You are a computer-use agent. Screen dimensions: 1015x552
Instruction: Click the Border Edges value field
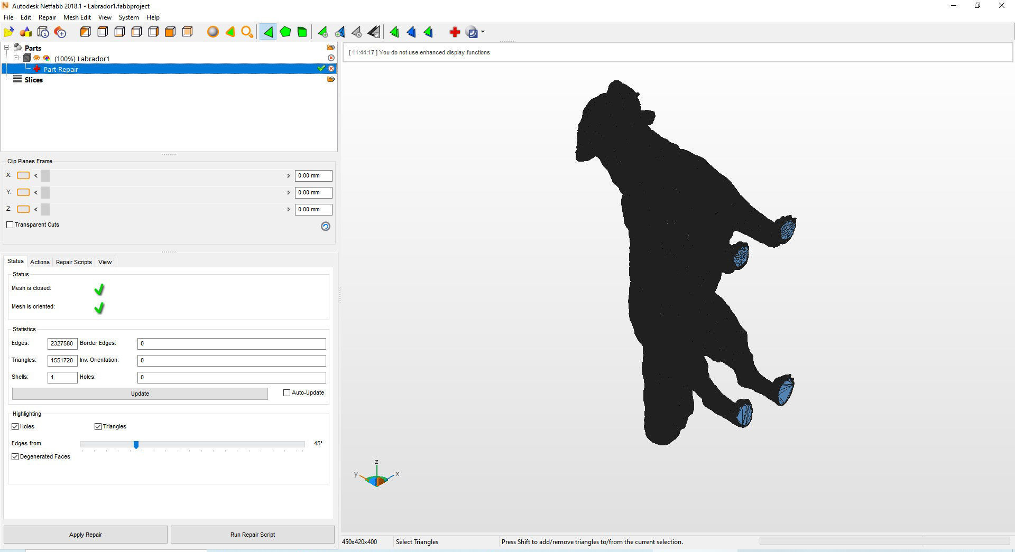point(232,344)
